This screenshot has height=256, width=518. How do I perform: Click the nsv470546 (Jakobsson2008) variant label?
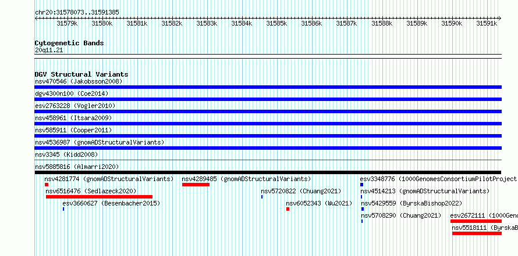tap(79, 81)
